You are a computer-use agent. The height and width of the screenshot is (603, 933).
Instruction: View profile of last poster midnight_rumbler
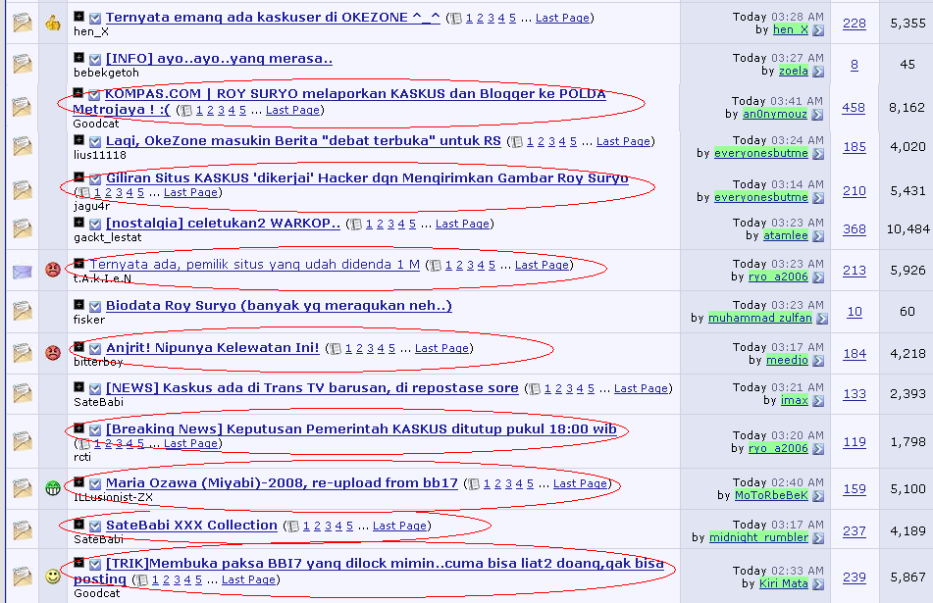pos(758,537)
